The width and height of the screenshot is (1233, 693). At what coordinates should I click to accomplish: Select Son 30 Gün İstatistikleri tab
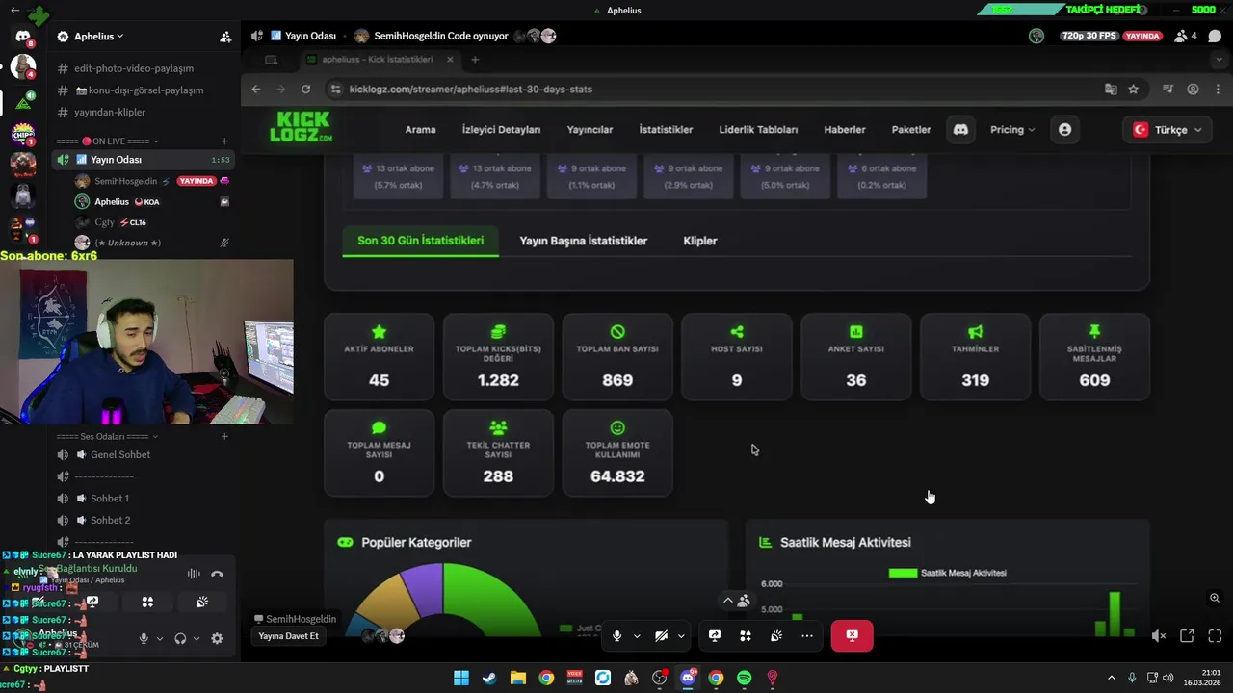(421, 241)
